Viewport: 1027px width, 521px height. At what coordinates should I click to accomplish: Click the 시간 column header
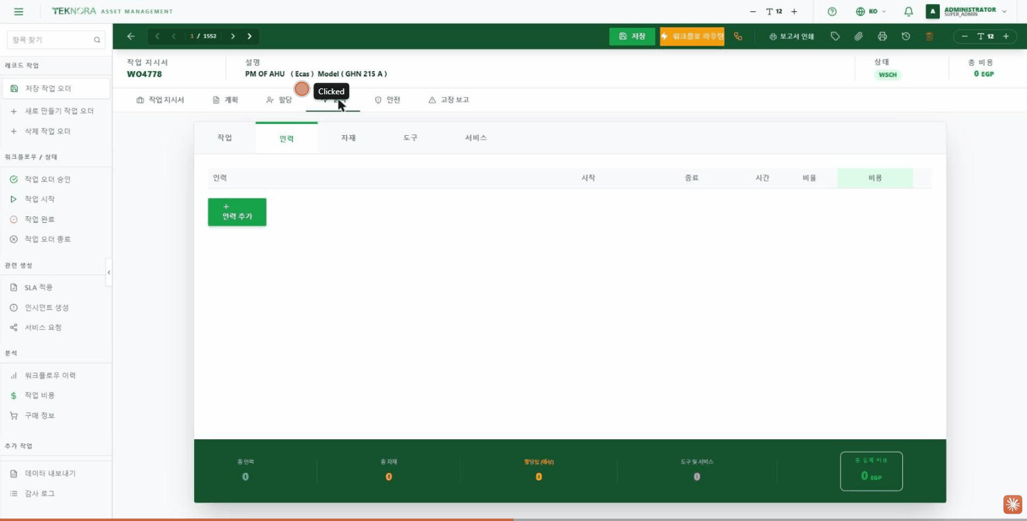pos(762,178)
